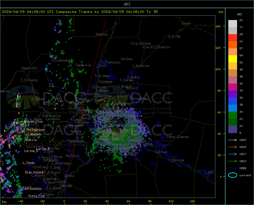Pick the red 60–65 dBZ legend swatch
Image resolution: width=254 pixels, height=205 pixels.
(233, 38)
